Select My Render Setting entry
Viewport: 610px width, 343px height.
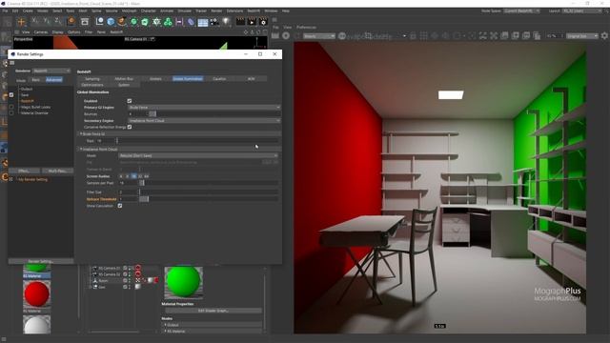[x=32, y=180]
